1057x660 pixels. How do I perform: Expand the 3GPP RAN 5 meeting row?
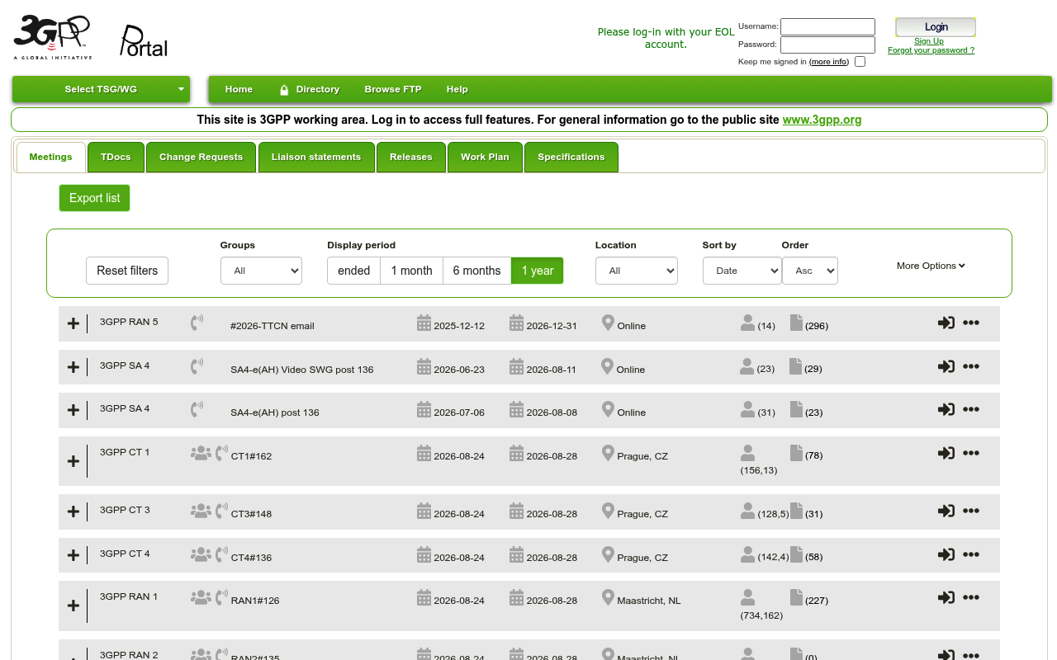[x=73, y=323]
